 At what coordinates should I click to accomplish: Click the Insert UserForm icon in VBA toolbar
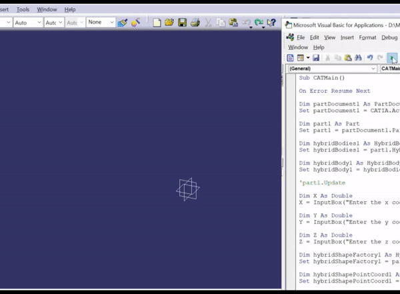tap(301, 58)
